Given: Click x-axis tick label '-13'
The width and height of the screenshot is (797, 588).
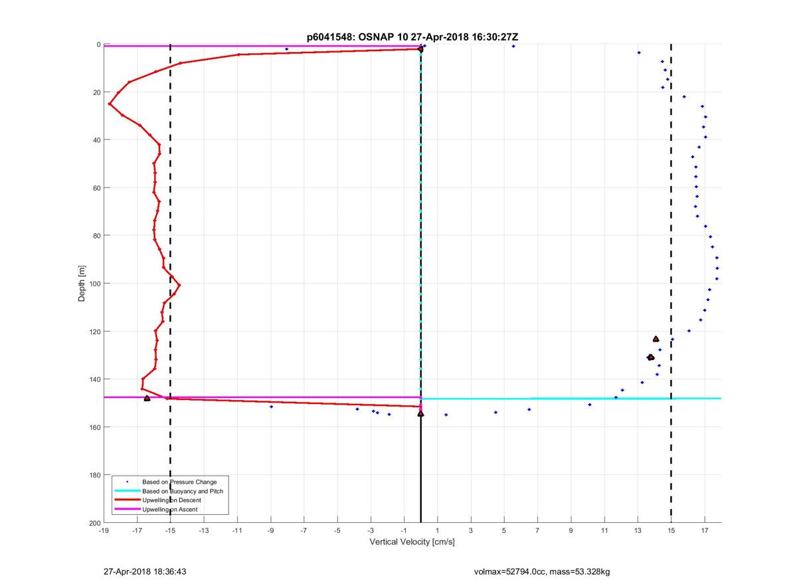Looking at the screenshot, I should 204,530.
